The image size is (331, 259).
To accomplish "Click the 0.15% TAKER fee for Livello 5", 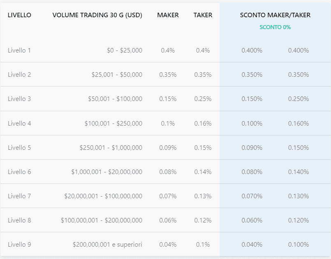I will pos(203,147).
